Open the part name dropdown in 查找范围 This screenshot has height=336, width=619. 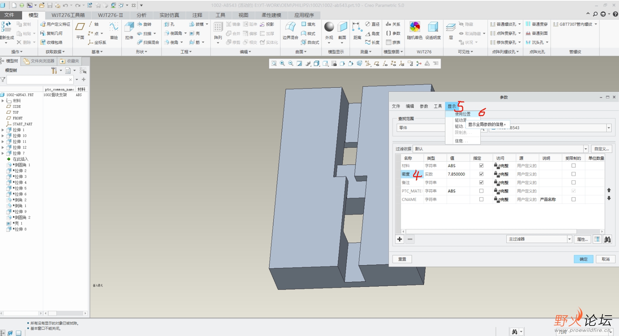[x=608, y=128]
